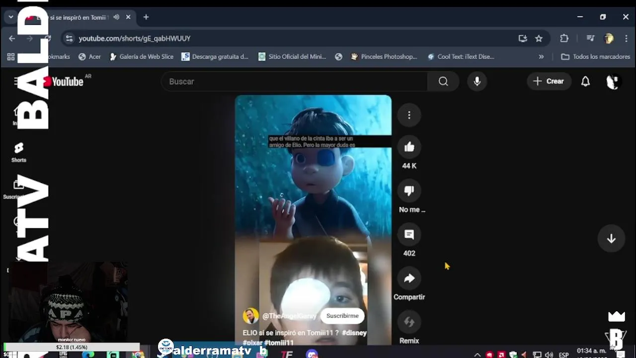Viewport: 636px width, 358px height.
Task: Open taskbar volume speaker icon
Action: (x=549, y=355)
